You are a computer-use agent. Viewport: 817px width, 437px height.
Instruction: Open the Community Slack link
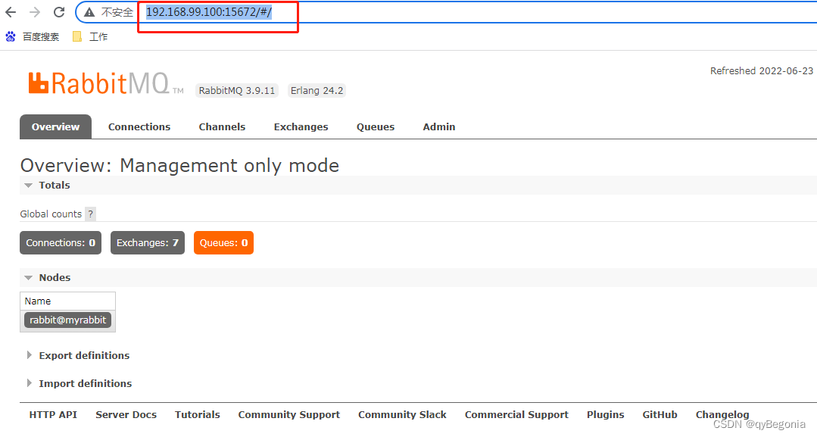point(402,414)
